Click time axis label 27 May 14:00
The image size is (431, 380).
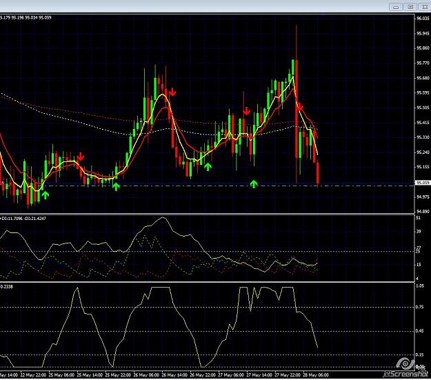click(x=259, y=375)
